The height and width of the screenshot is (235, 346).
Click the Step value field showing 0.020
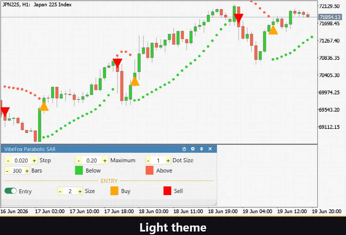pos(21,161)
